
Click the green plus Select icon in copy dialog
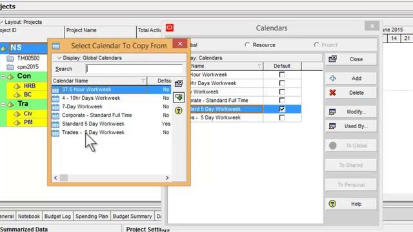[x=179, y=97]
